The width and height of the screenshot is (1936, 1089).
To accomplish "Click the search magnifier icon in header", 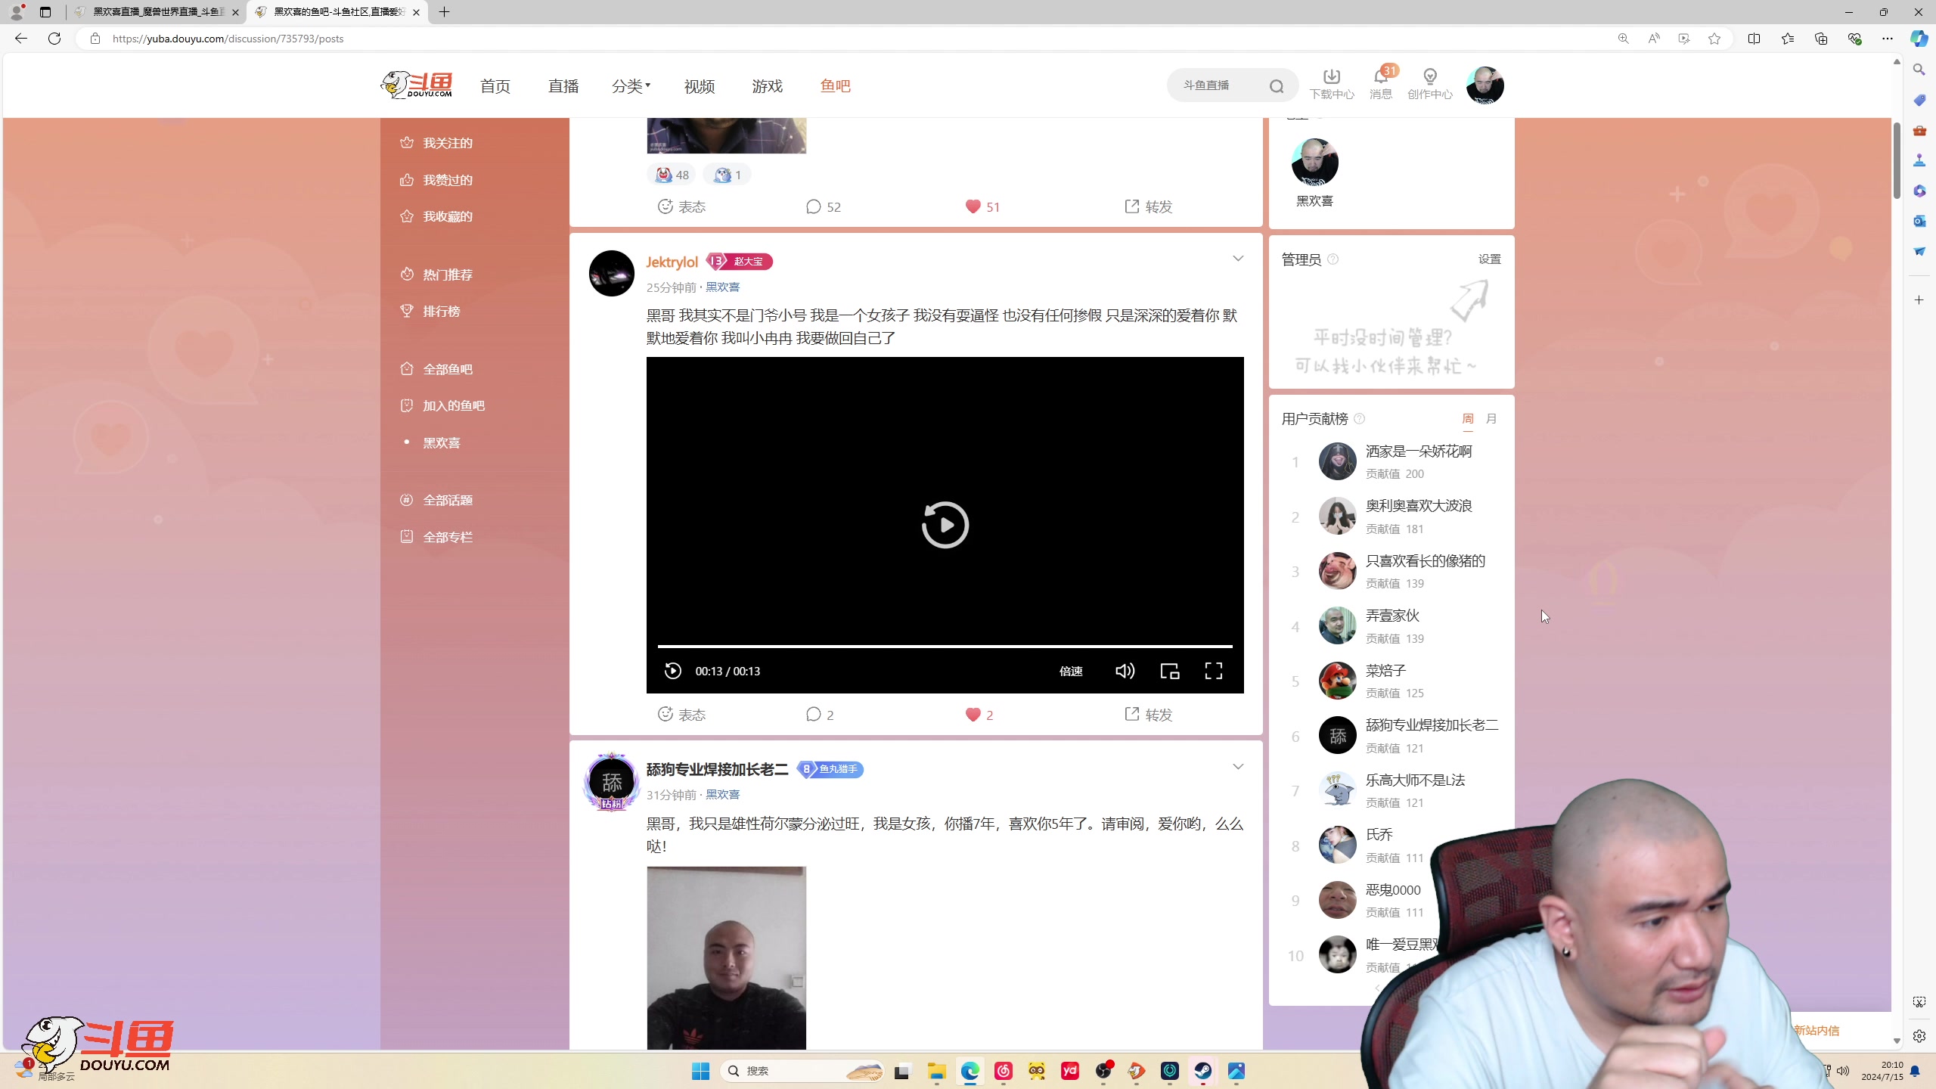I will pos(1277,86).
